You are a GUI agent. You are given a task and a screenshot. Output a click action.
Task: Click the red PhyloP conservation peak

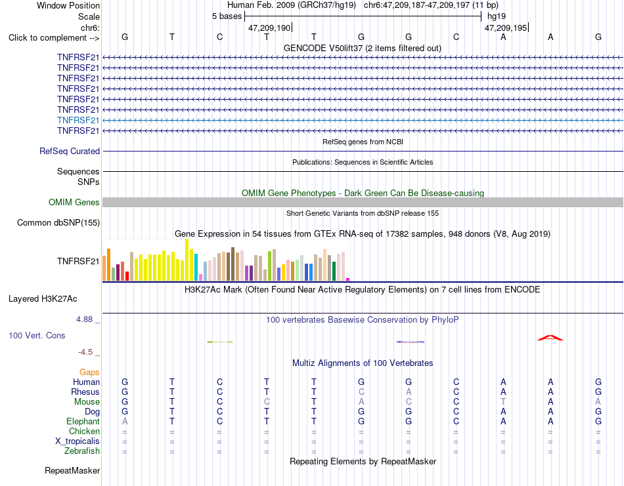(x=550, y=338)
